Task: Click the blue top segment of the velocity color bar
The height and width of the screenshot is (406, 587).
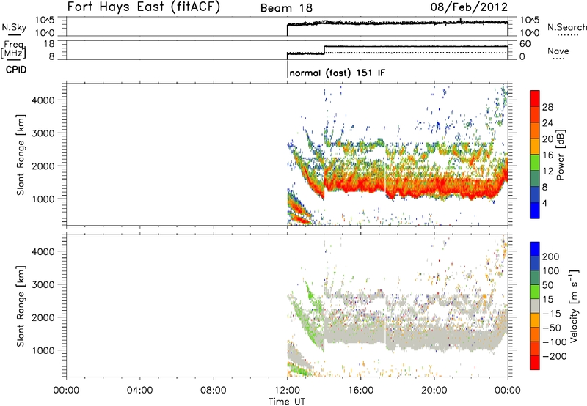Action: (x=535, y=249)
